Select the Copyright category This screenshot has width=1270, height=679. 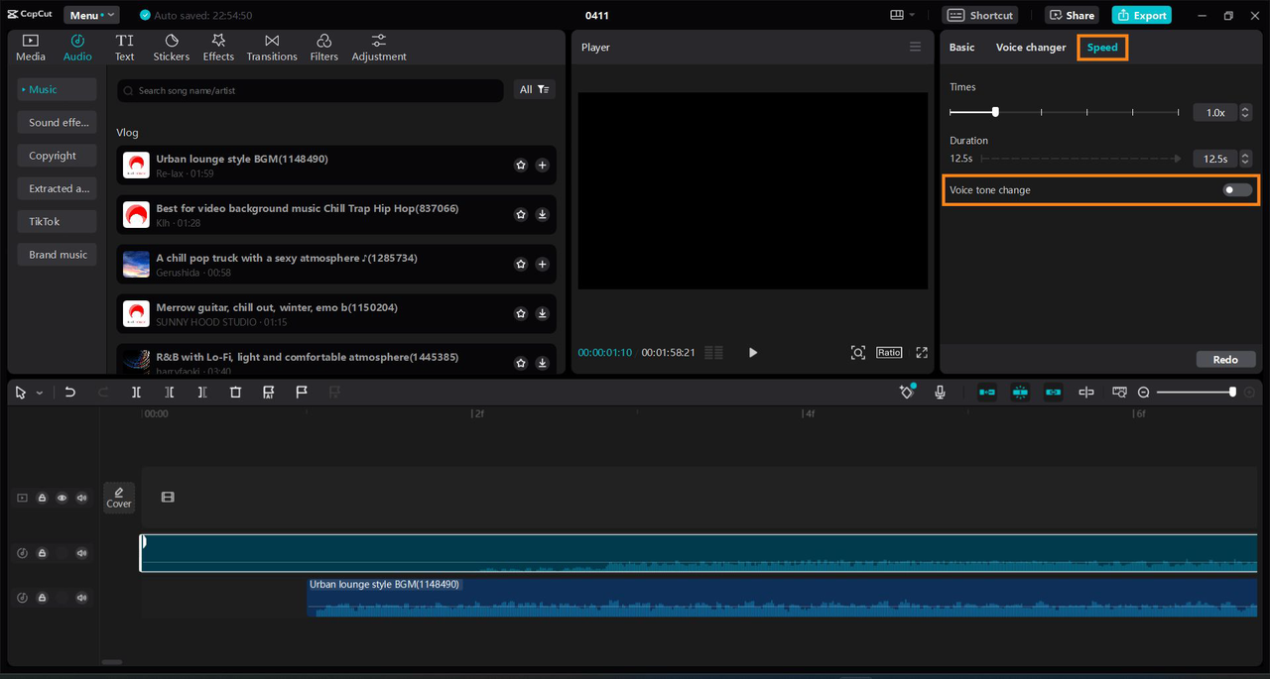pos(57,156)
